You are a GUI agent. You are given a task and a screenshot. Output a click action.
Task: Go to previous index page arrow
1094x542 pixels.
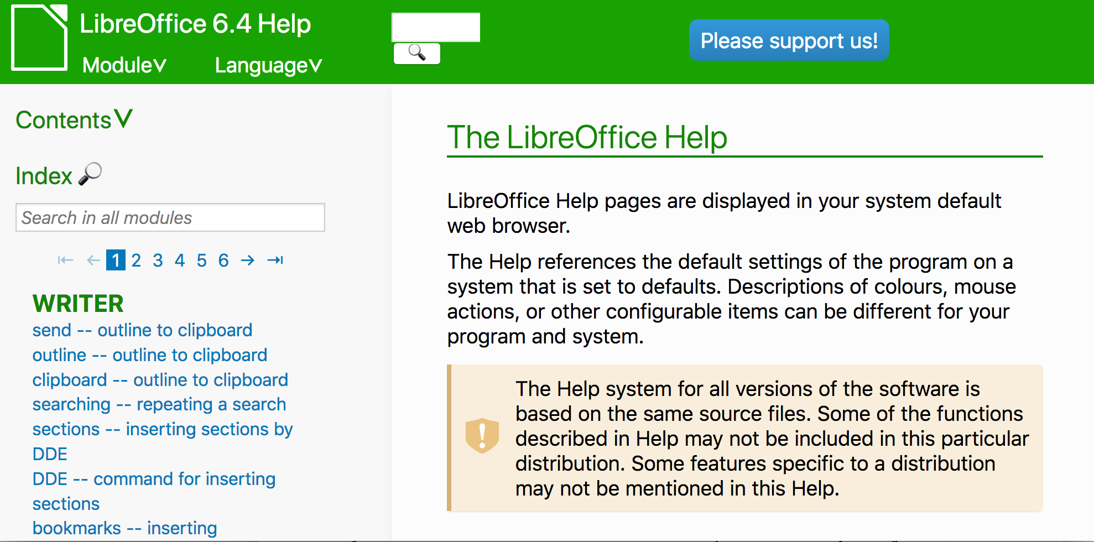coord(93,260)
